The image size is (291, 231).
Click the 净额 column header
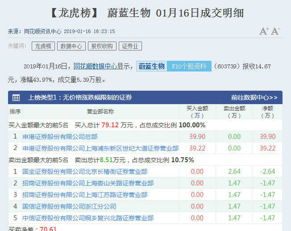tap(267, 112)
